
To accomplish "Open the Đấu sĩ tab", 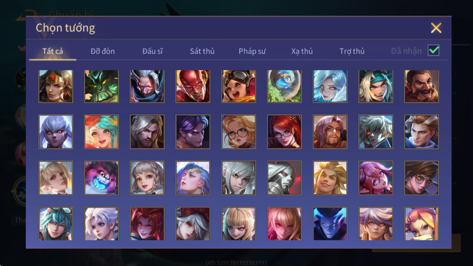I will 152,51.
